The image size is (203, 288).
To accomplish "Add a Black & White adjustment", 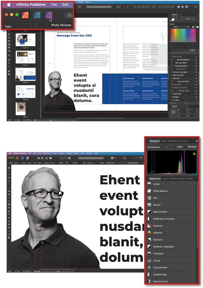I will 171,212.
